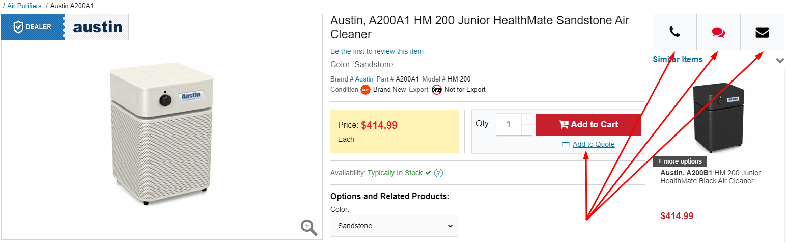Click the Not for Export icon

coord(437,90)
